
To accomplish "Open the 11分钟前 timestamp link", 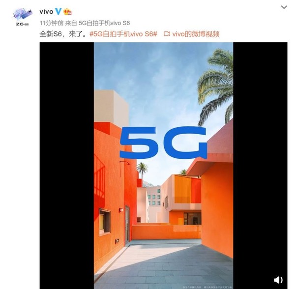I will click(x=51, y=23).
